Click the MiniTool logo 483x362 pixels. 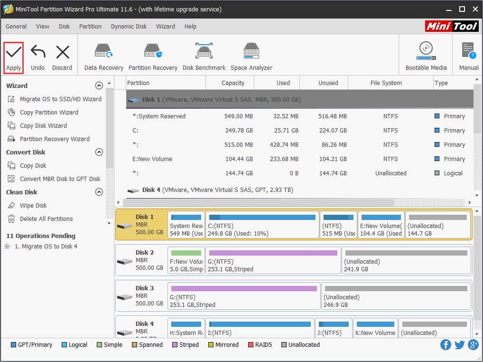click(x=452, y=26)
